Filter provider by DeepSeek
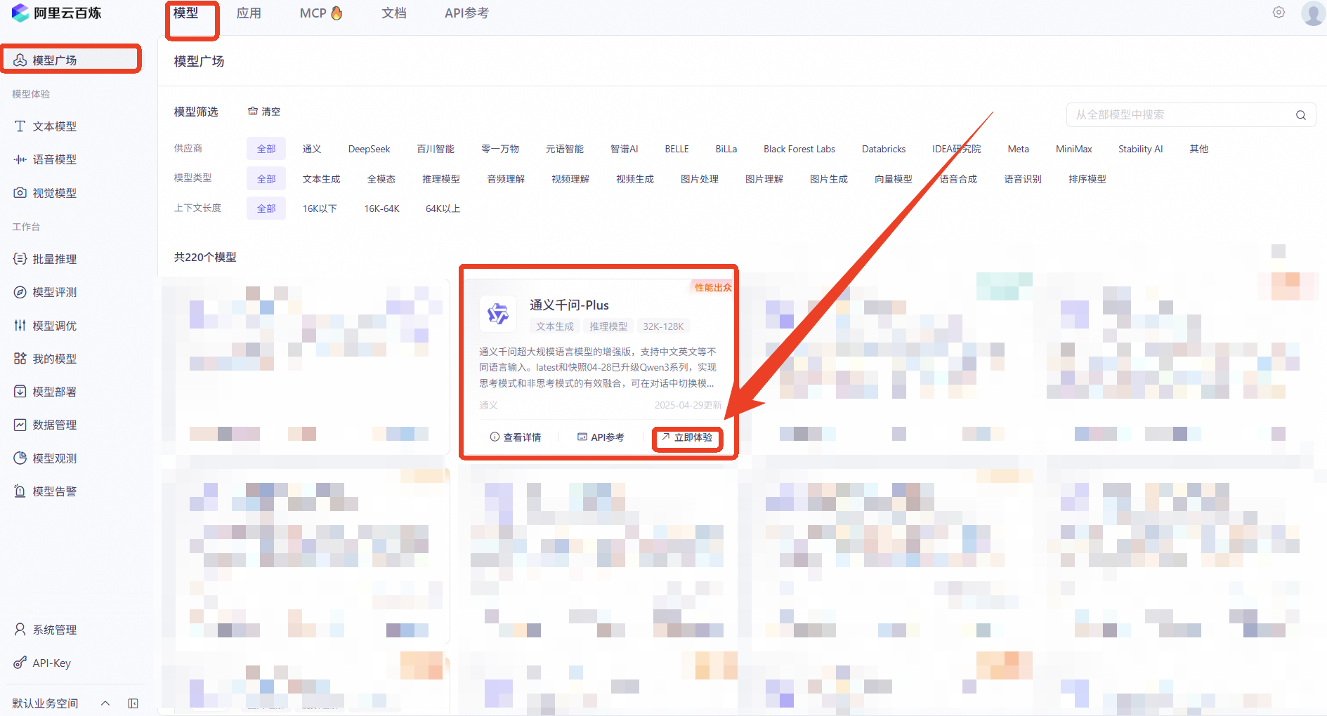The width and height of the screenshot is (1327, 716). pos(370,149)
